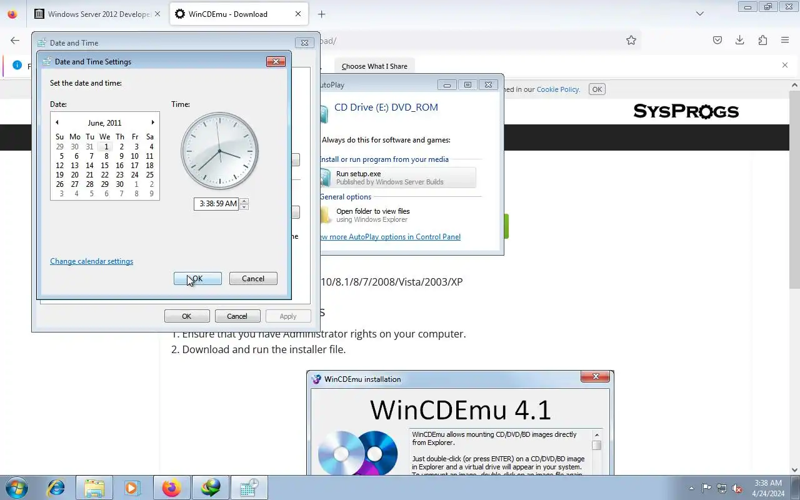The height and width of the screenshot is (500, 800).
Task: Click the time input field 3:38:59 AM
Action: point(216,204)
